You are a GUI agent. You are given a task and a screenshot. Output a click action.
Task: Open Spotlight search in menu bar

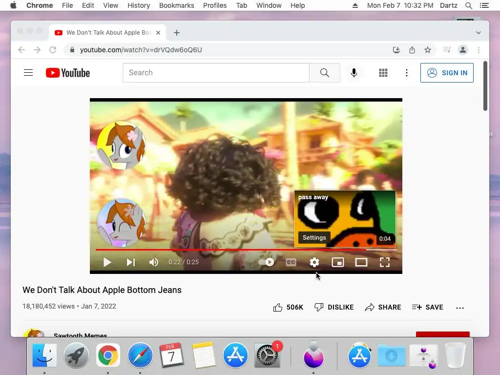point(468,5)
